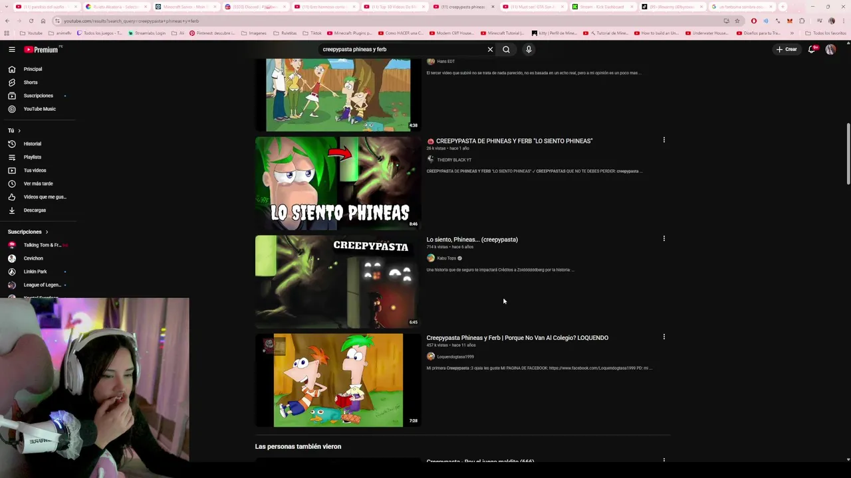Open the Hans EDT channel
The image size is (851, 478).
(445, 61)
